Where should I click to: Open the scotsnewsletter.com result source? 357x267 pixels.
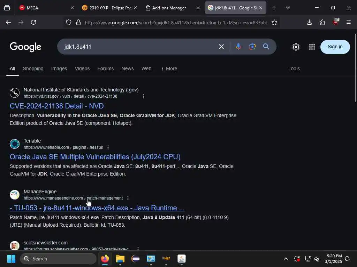click(46, 243)
